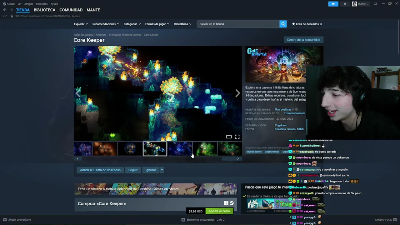Click Añadir a tu lista de deseados

(100, 170)
